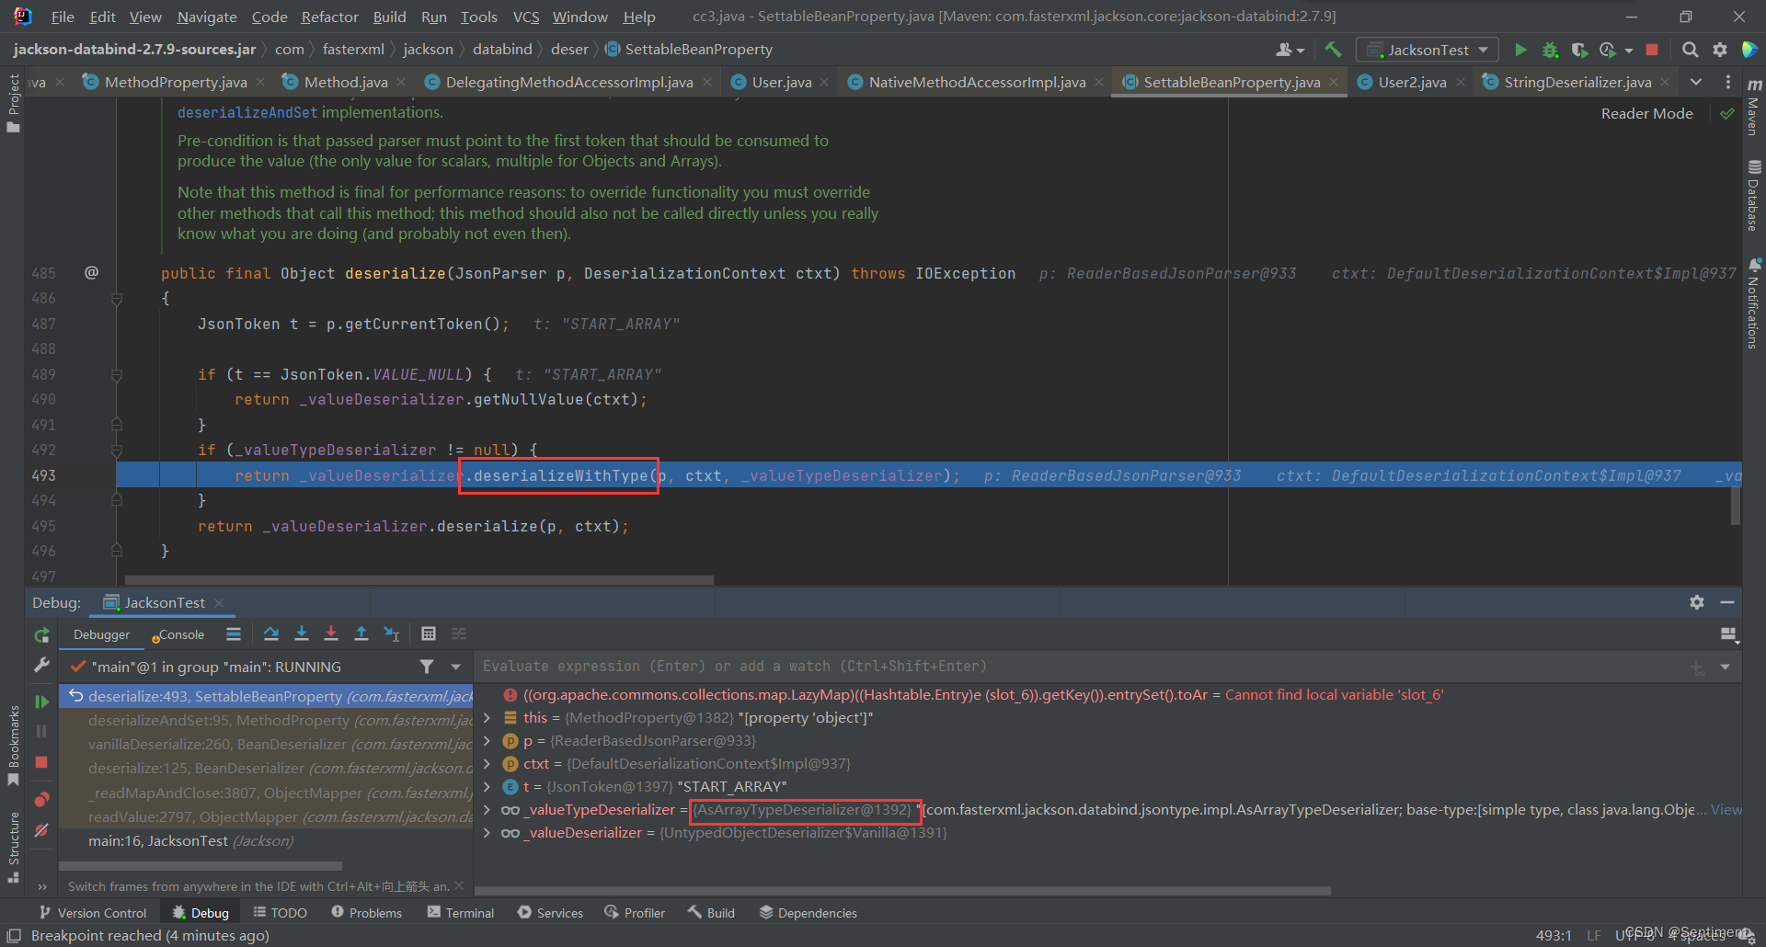The height and width of the screenshot is (947, 1766).
Task: Open the hidden editor tabs chevron
Action: point(1696,82)
